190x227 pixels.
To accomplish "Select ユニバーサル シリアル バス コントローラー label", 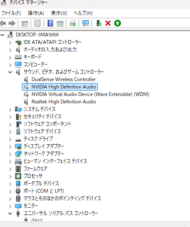I will [61, 213].
